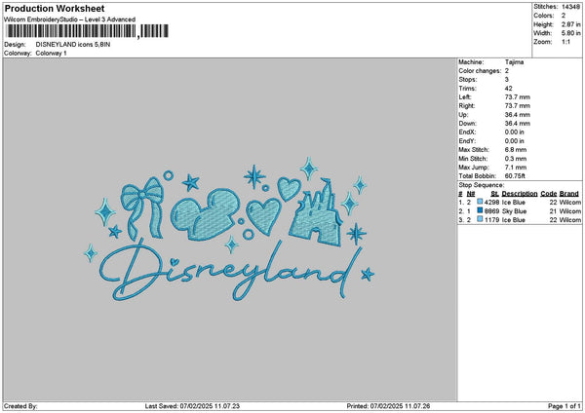The width and height of the screenshot is (585, 413).
Task: Click the code 21 in the Sky Blue row
Action: pyautogui.click(x=553, y=211)
